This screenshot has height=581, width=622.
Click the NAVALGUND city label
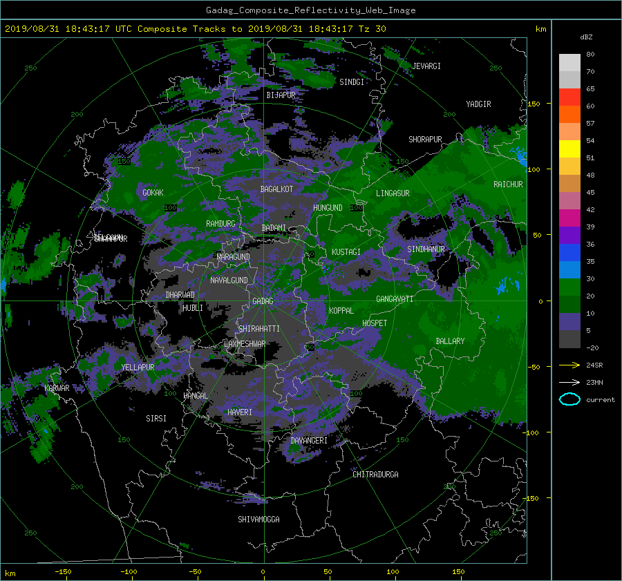(x=229, y=280)
